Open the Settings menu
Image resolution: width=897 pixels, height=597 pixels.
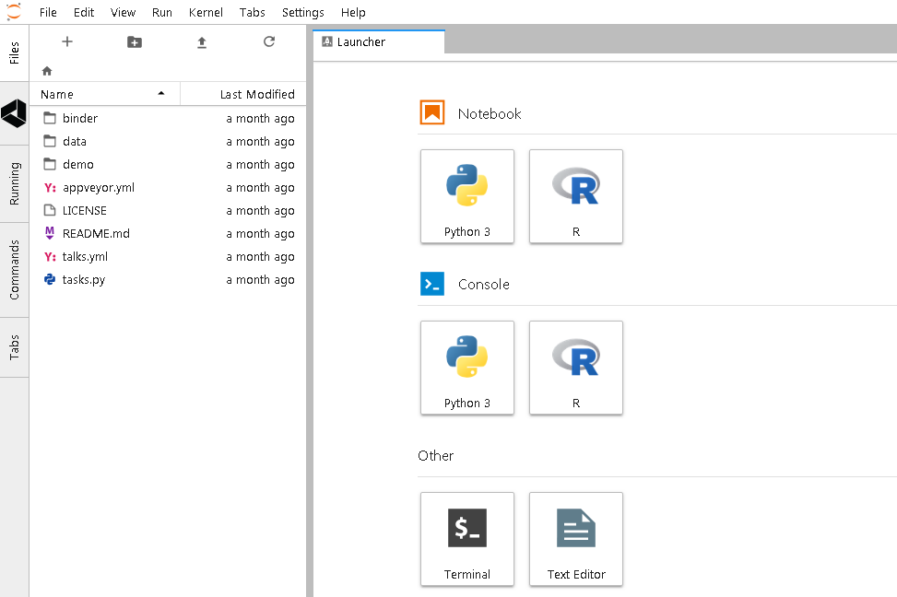pos(302,13)
